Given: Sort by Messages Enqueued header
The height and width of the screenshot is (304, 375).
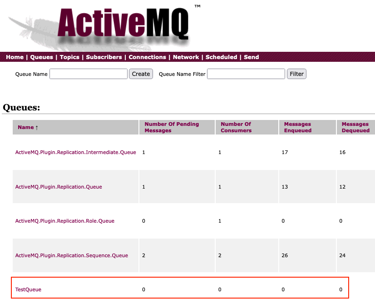Looking at the screenshot, I should (298, 127).
